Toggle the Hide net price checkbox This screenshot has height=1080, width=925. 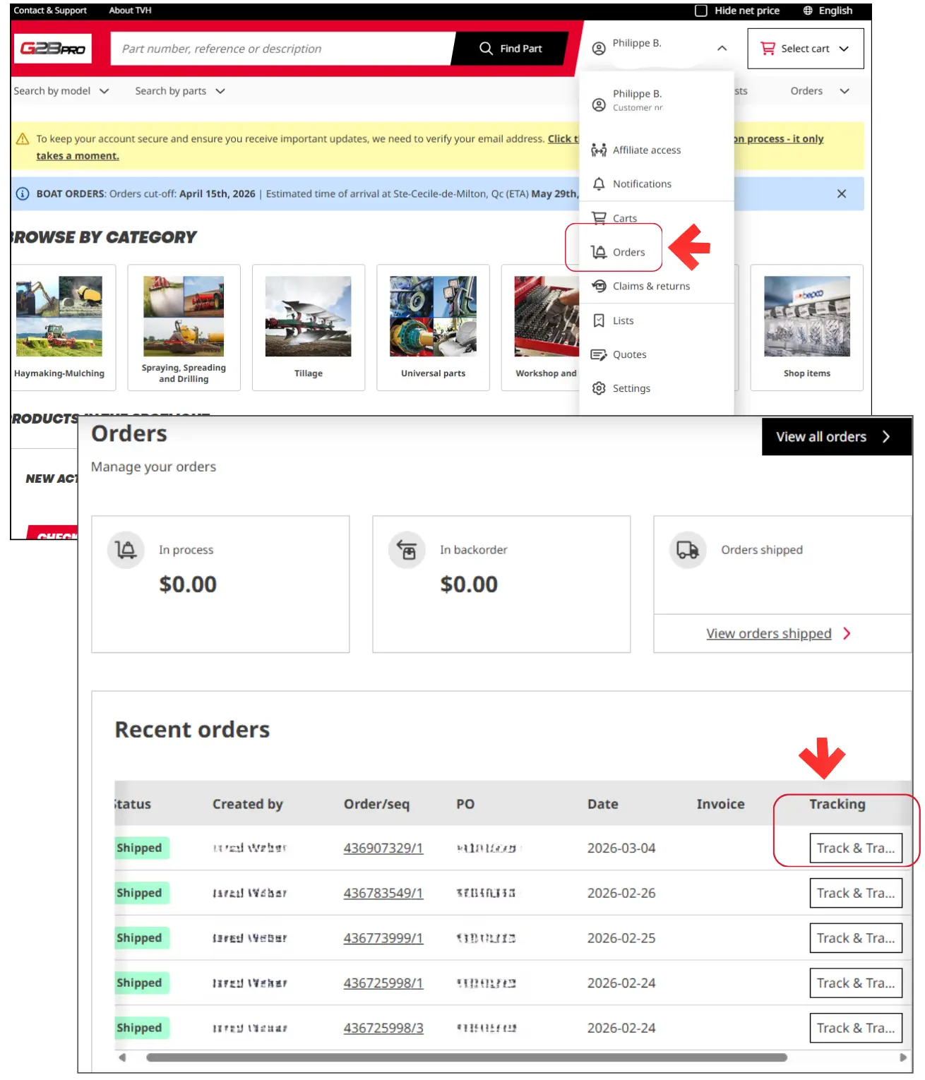tap(701, 11)
